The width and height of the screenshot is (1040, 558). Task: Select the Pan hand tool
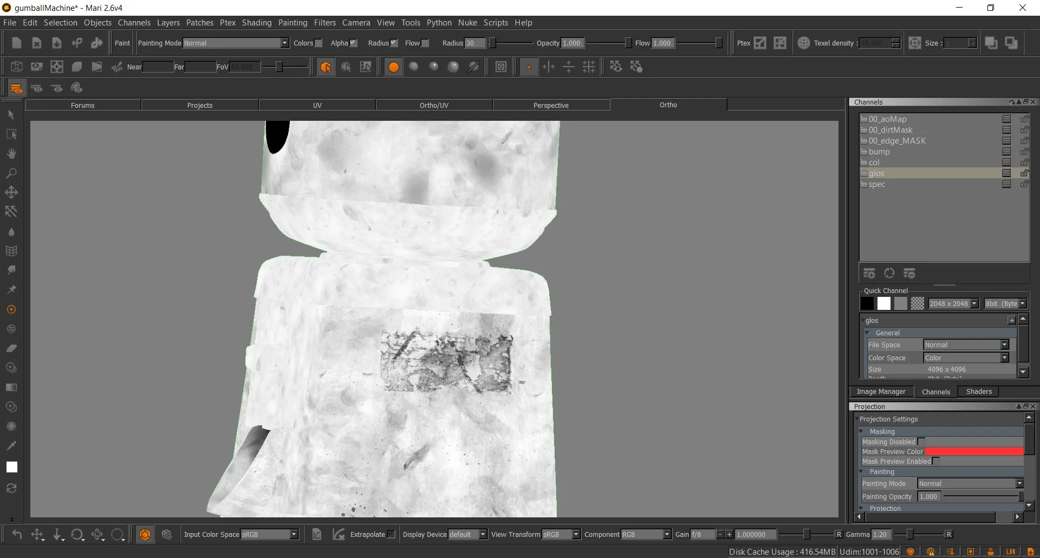coord(11,154)
